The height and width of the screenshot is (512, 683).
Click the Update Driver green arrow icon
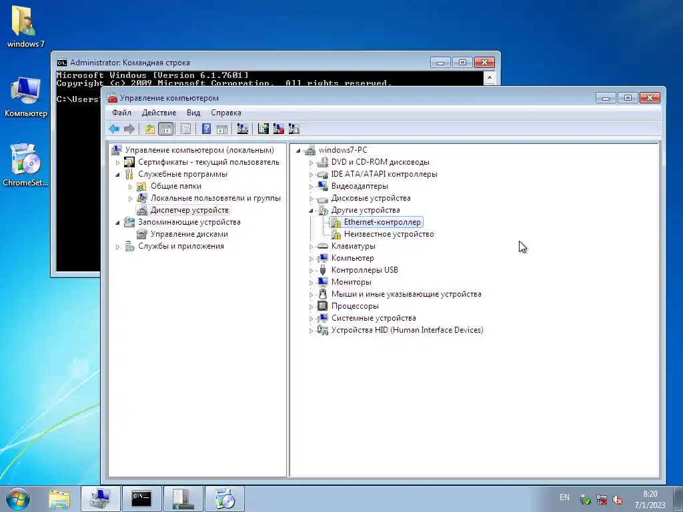[263, 129]
